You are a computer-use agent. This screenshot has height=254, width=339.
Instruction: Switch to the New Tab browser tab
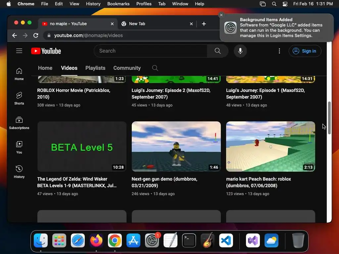pyautogui.click(x=157, y=24)
